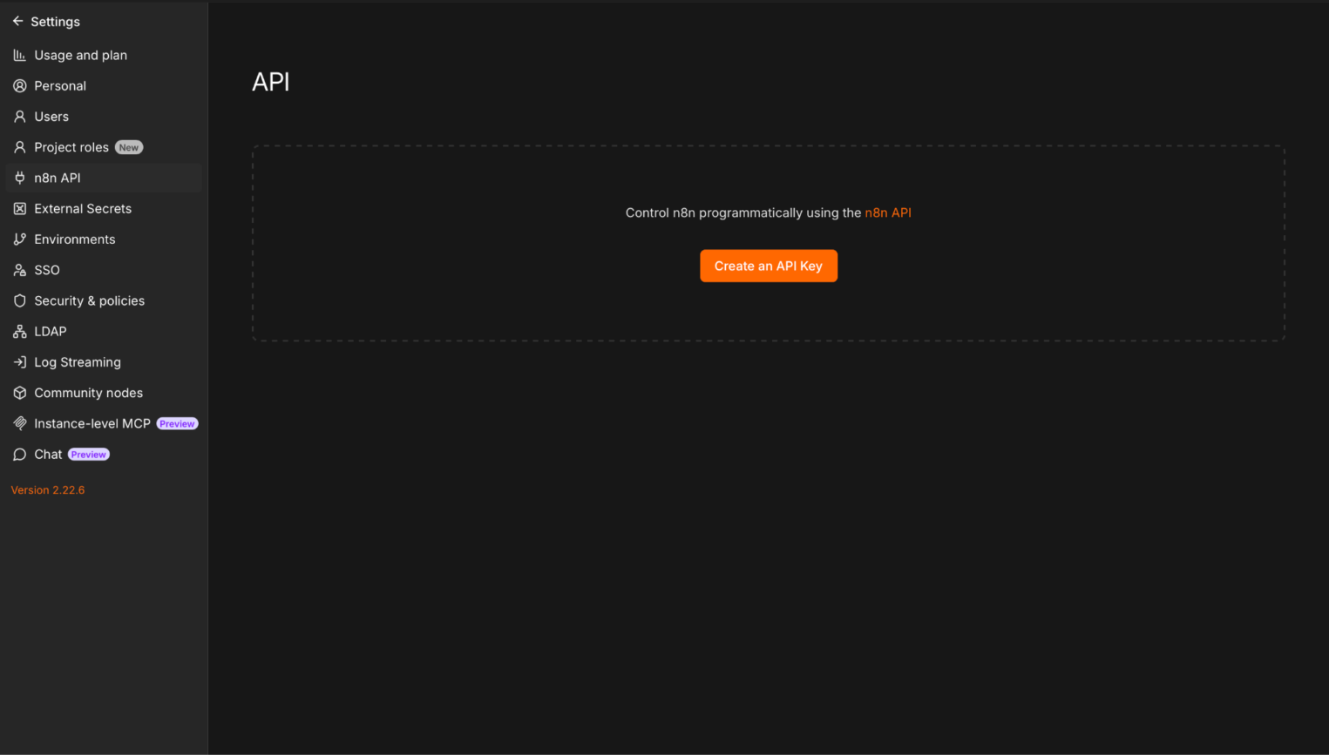Open the SSO settings page

104,270
